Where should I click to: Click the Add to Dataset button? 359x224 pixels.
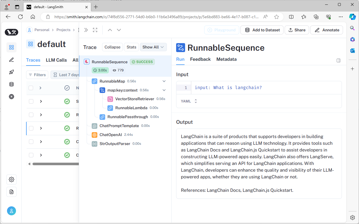click(262, 30)
